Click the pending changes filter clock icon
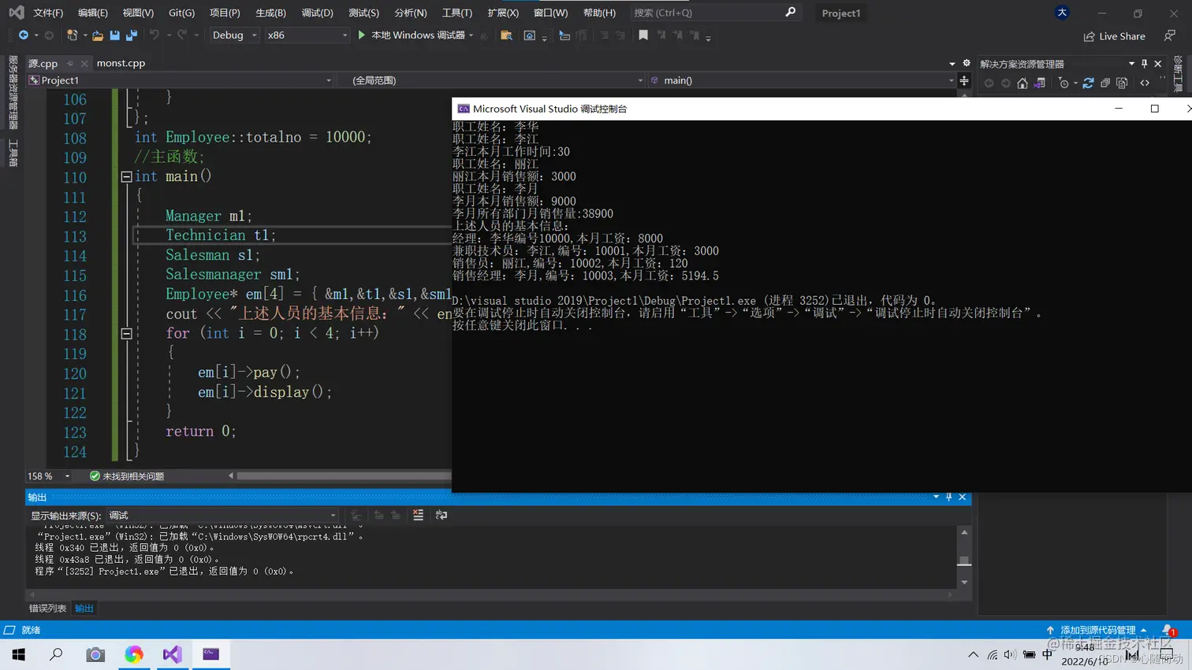Viewport: 1192px width, 670px height. pyautogui.click(x=1063, y=83)
